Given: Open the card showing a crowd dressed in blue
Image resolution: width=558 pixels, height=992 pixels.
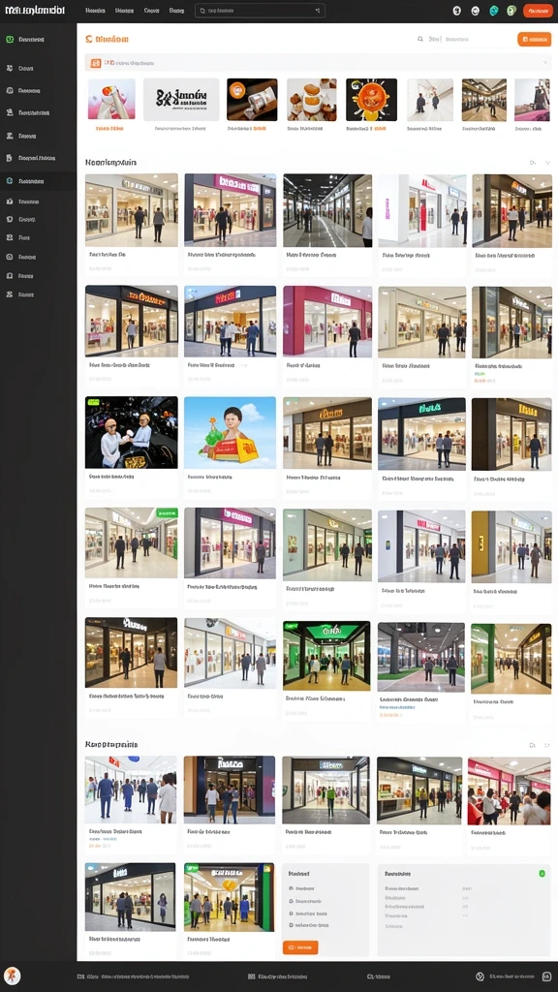Looking at the screenshot, I should point(131,804).
